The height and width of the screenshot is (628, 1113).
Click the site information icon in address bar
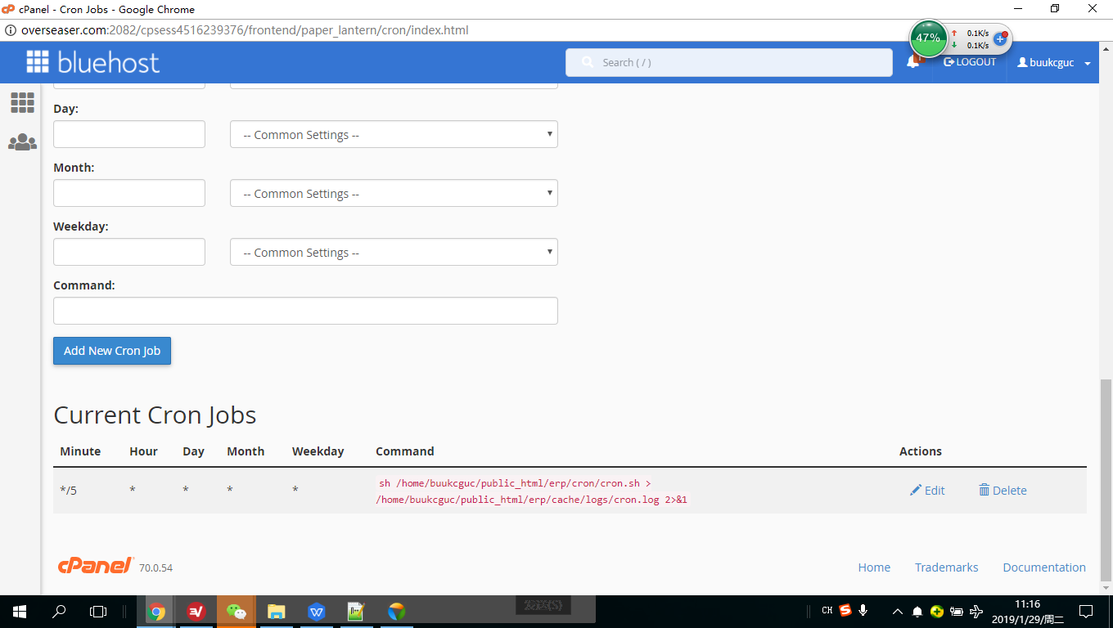point(10,30)
